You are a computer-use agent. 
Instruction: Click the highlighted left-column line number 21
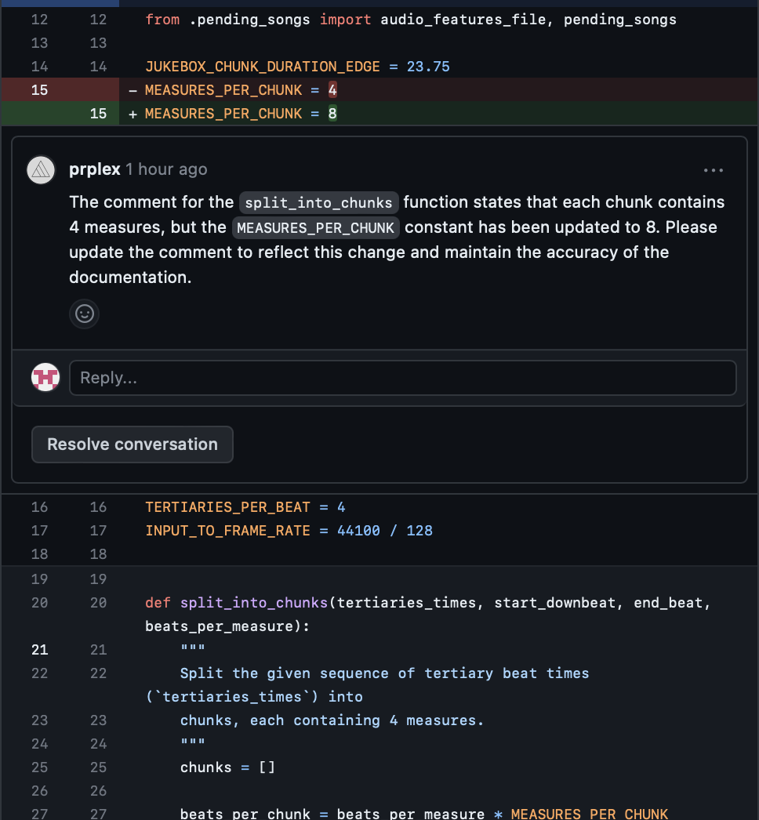39,649
